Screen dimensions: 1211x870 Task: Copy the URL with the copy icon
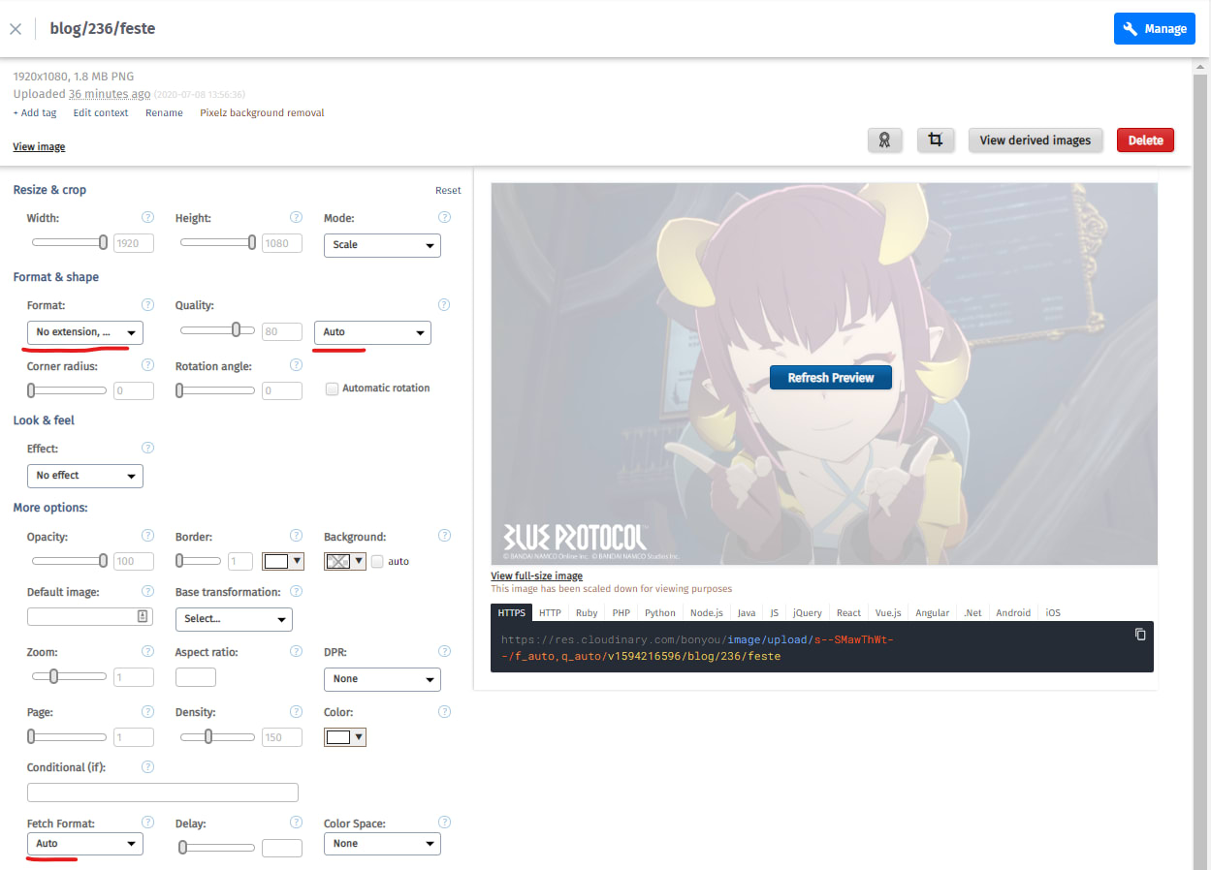coord(1140,635)
